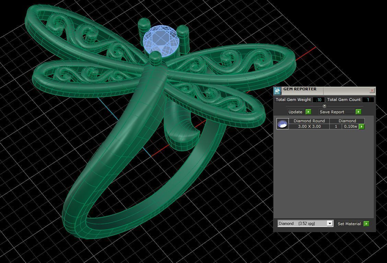Click the 3.00 X 3.00 size cell
Viewport: 387px width, 263px height.
pyautogui.click(x=309, y=126)
